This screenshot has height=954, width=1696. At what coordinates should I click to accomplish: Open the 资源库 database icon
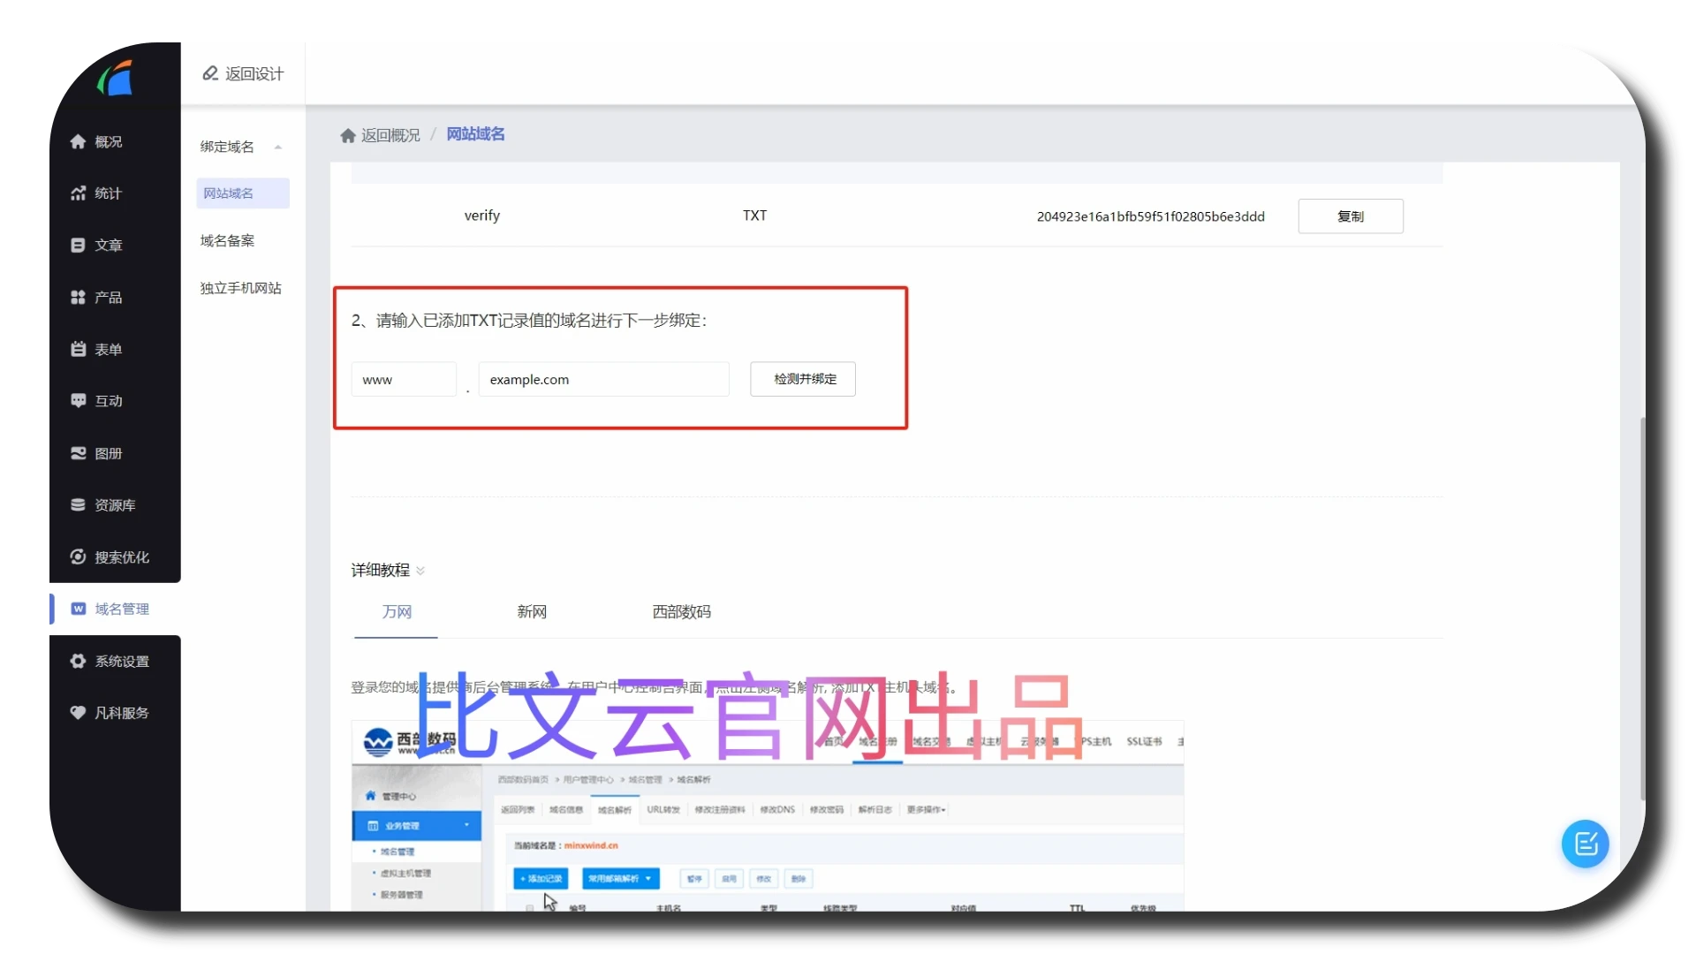coord(78,505)
